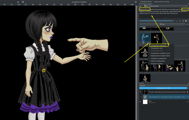Click the Фон layer white thumbnail
Viewport: 189px width, 120px height.
tap(145, 102)
